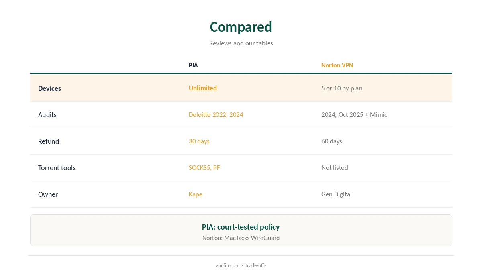Image resolution: width=482 pixels, height=273 pixels.
Task: Click the PIA column header
Action: click(x=193, y=65)
